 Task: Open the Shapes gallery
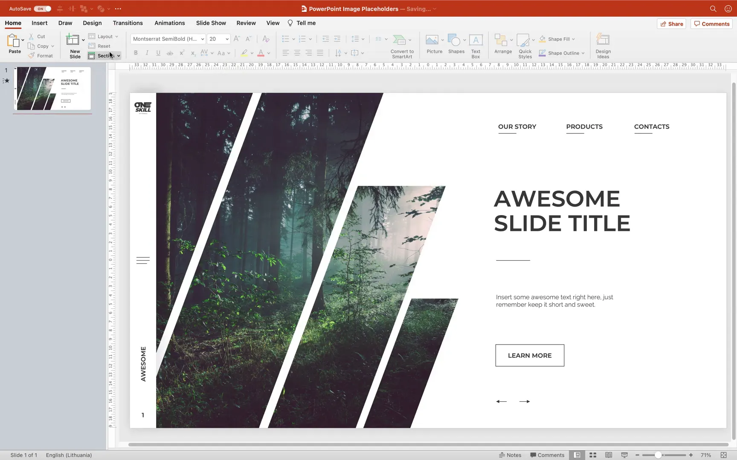coord(456,44)
